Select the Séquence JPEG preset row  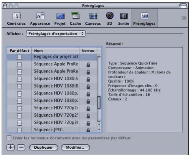[x=52, y=130]
